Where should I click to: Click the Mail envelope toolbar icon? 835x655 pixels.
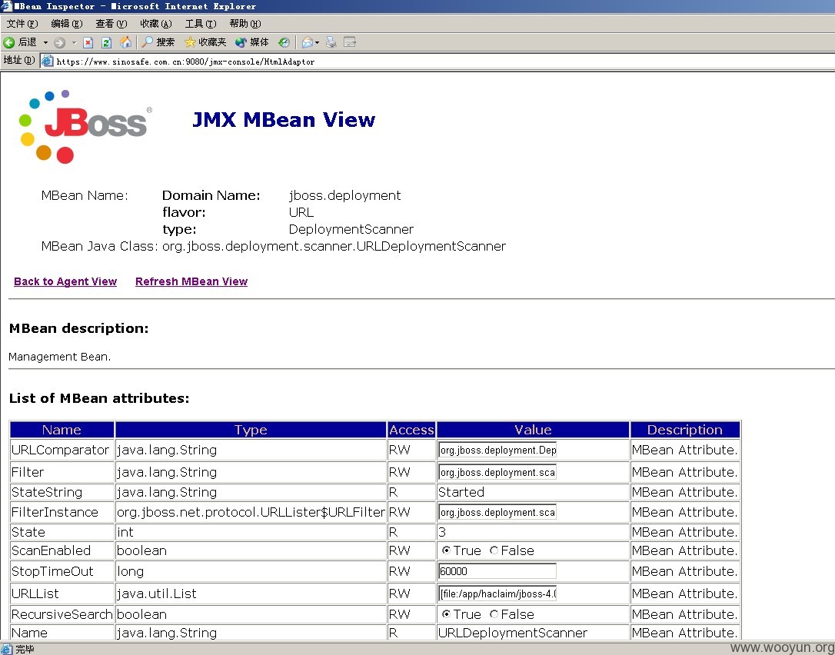point(308,42)
